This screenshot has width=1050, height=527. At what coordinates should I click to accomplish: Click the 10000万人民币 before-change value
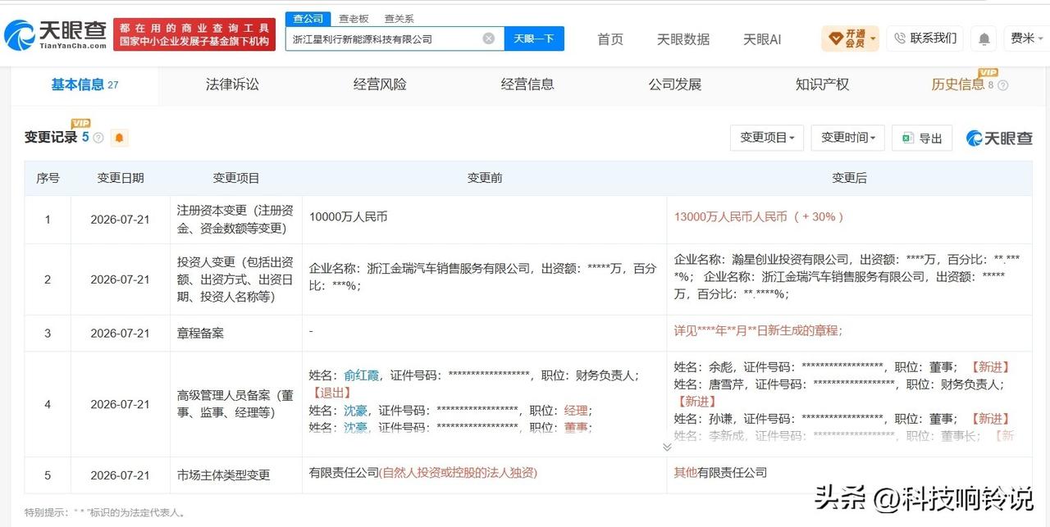[x=348, y=216]
